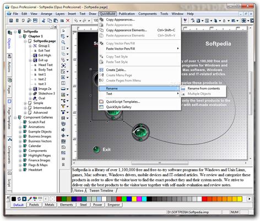Click the eyedropper icon in color bar
The width and height of the screenshot is (261, 222).
30,199
